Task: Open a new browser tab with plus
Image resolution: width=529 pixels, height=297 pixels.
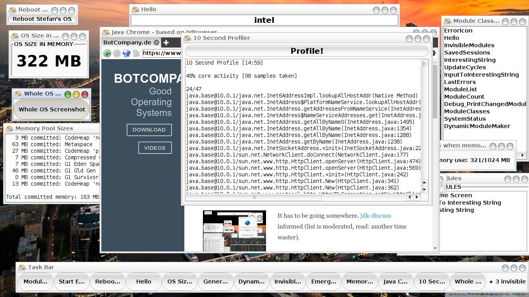Action: pyautogui.click(x=166, y=43)
